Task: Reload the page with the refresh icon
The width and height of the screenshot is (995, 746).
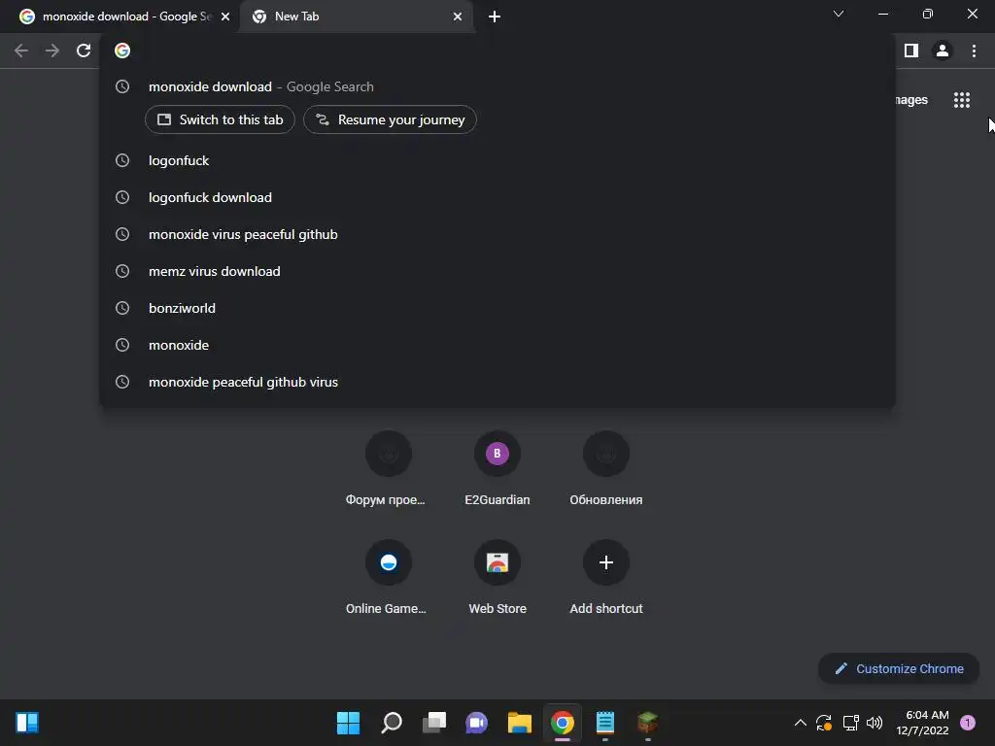Action: click(x=84, y=51)
